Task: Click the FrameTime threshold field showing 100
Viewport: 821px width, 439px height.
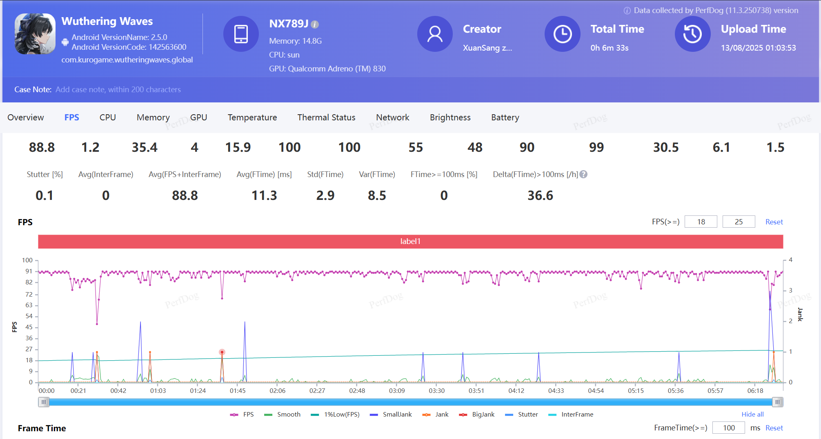Action: tap(729, 428)
